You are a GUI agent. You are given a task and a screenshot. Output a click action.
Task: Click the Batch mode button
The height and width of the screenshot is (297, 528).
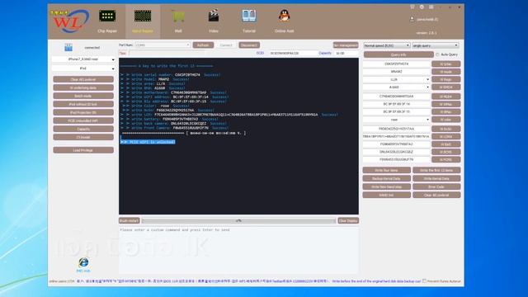coord(83,96)
